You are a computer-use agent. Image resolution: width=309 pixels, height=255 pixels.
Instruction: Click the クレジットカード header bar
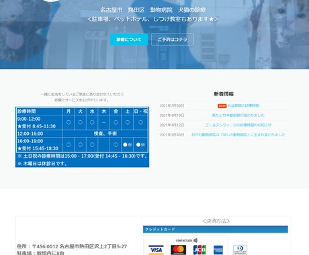tap(216, 229)
